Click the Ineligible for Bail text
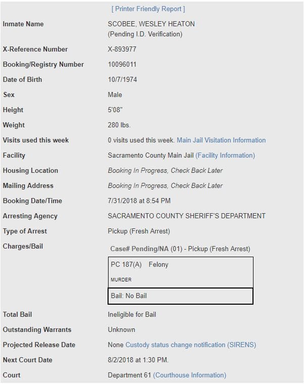 click(x=132, y=315)
